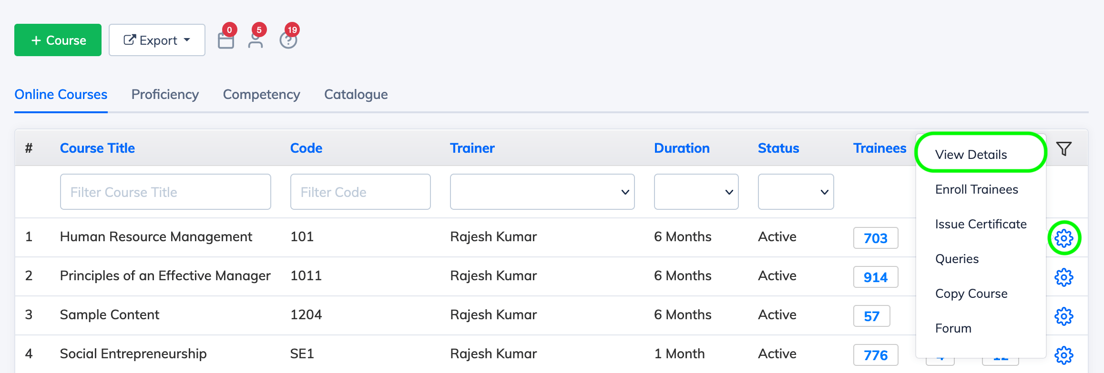Switch to the Proficiency tab
This screenshot has width=1104, height=373.
pos(165,94)
